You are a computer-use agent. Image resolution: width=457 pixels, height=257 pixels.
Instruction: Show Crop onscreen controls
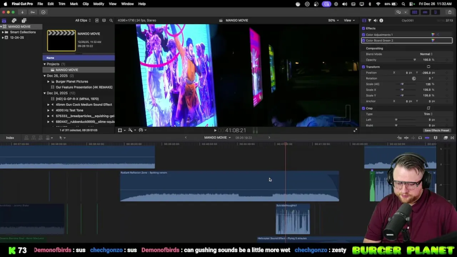(428, 108)
